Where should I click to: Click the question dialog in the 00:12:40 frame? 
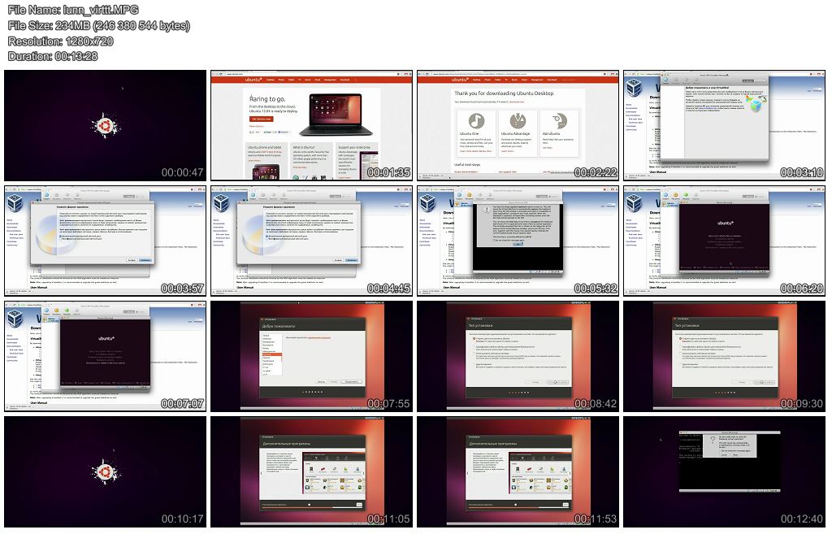[737, 445]
